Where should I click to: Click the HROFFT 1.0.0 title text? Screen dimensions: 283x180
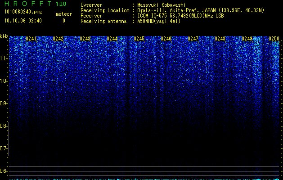click(35, 4)
